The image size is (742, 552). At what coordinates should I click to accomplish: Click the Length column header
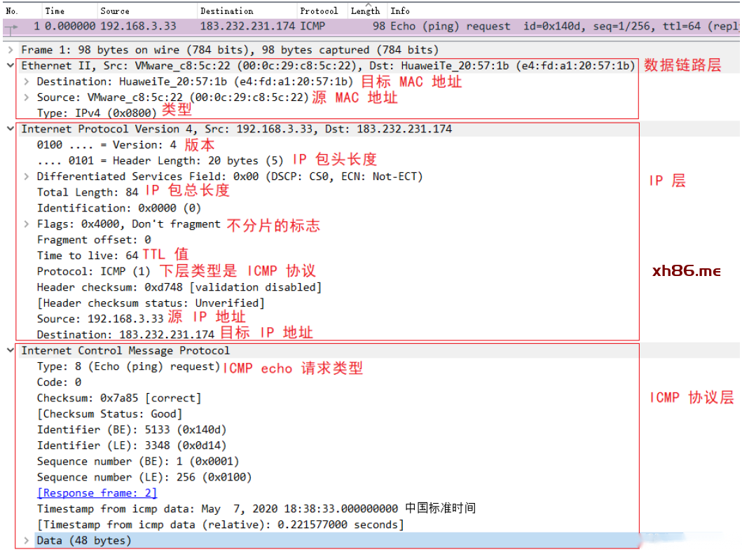coord(365,11)
